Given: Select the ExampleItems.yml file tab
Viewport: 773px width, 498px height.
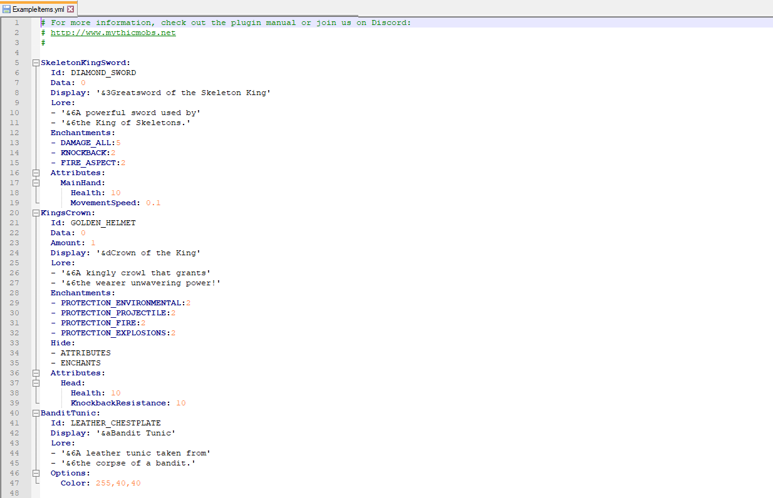Looking at the screenshot, I should (x=38, y=9).
